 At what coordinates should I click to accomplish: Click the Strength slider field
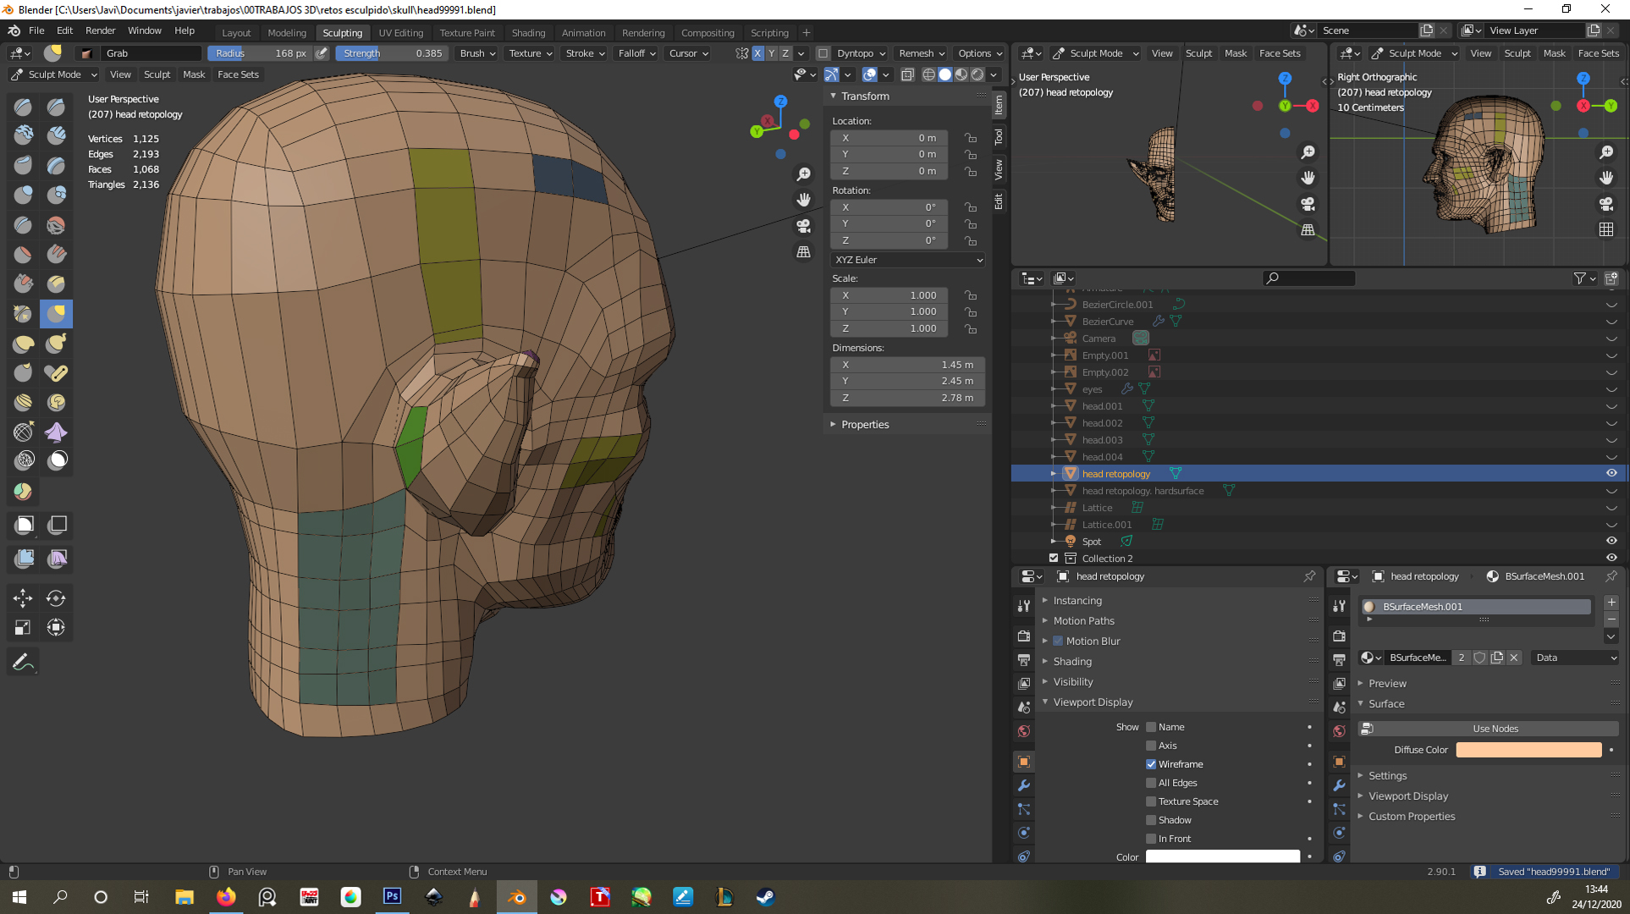(393, 53)
